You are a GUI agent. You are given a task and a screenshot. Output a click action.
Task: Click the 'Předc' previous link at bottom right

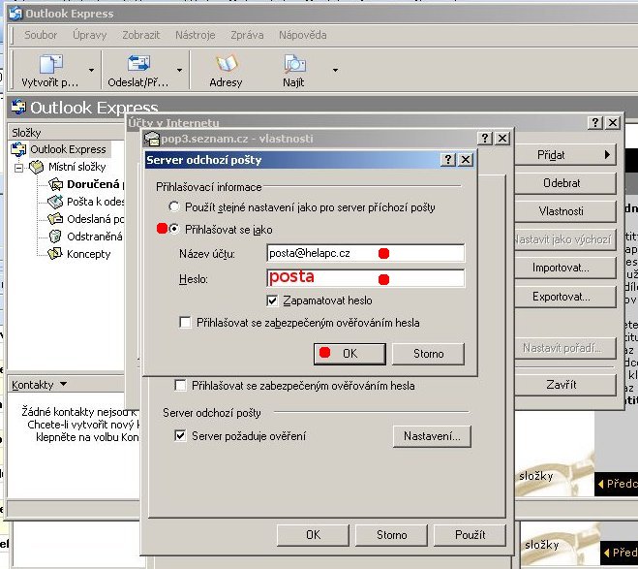(x=617, y=484)
